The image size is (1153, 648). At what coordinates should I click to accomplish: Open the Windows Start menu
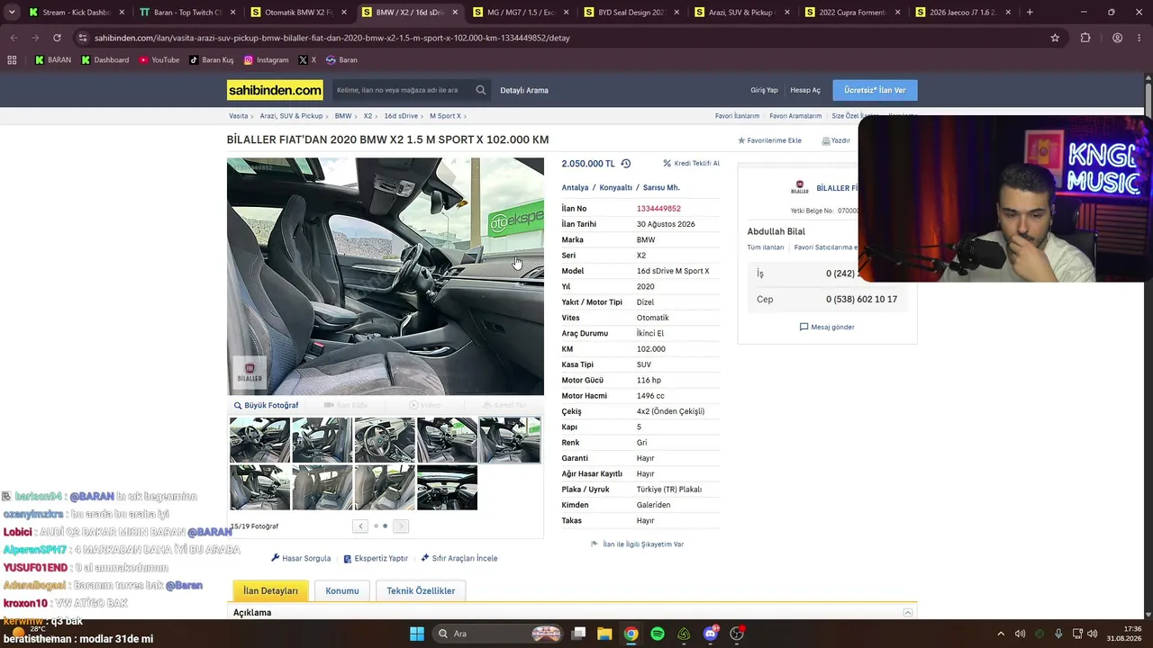(x=416, y=634)
